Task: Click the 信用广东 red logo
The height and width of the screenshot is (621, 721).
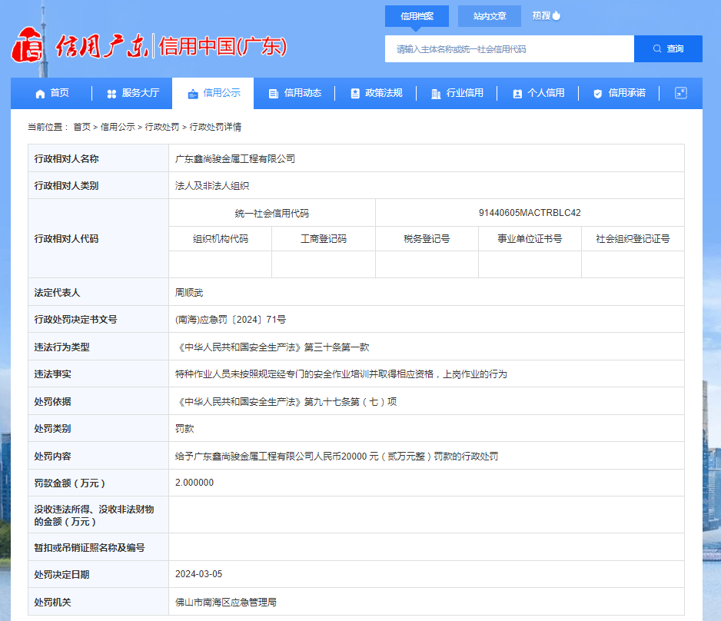Action: coord(27,45)
